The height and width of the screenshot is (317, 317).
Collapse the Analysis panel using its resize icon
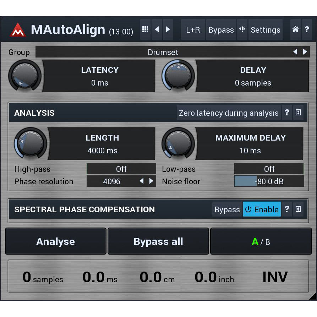coord(298,113)
